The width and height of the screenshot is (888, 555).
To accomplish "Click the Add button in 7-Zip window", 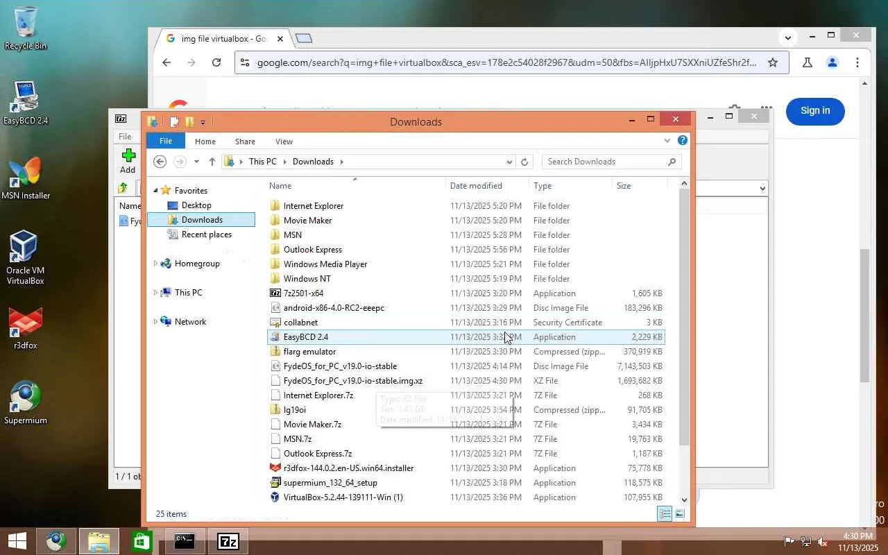I will point(128,161).
